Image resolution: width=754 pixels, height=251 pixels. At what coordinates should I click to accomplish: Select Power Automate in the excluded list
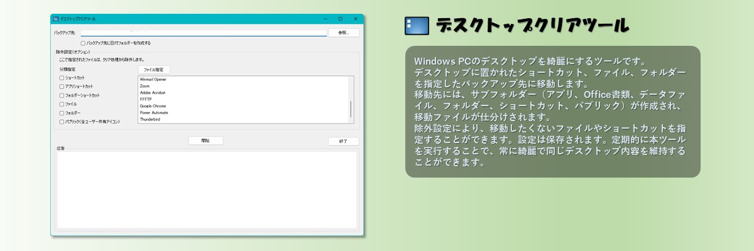click(x=153, y=112)
